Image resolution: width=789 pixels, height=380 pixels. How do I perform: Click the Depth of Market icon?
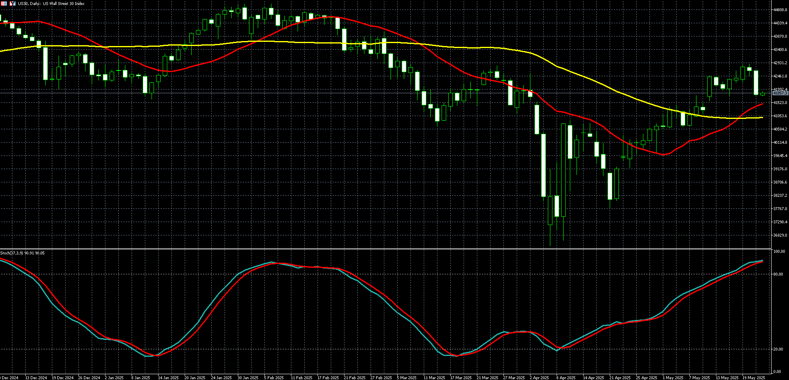(x=12, y=3)
